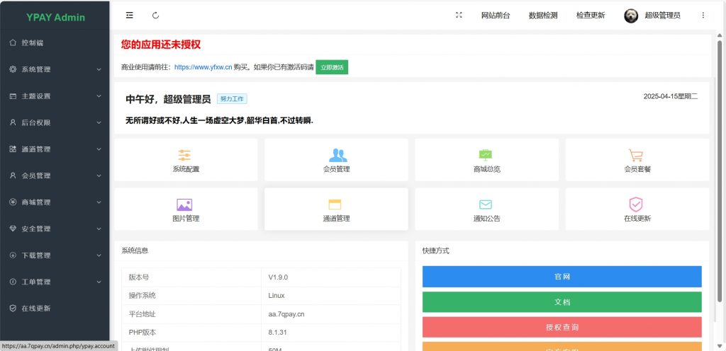This screenshot has width=726, height=351.
Task: Select 数据检测 in the header
Action: pos(543,16)
